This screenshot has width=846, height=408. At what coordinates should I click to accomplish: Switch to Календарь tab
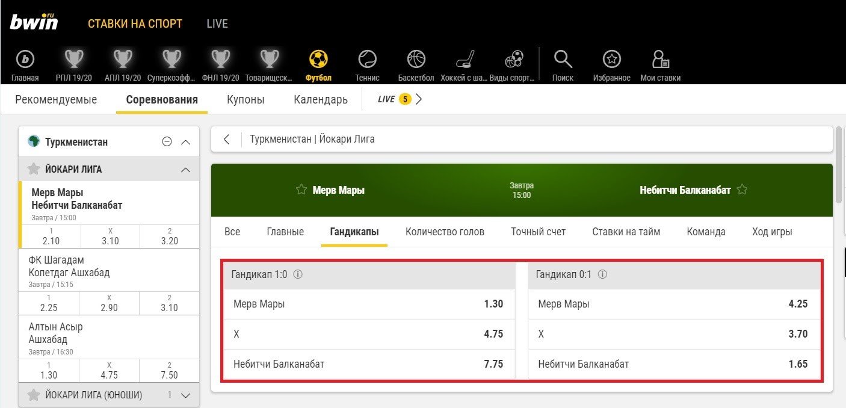point(321,100)
